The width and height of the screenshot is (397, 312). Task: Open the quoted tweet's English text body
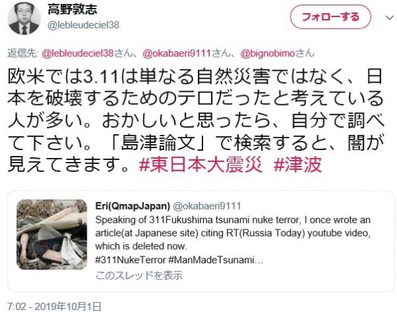coord(233,233)
